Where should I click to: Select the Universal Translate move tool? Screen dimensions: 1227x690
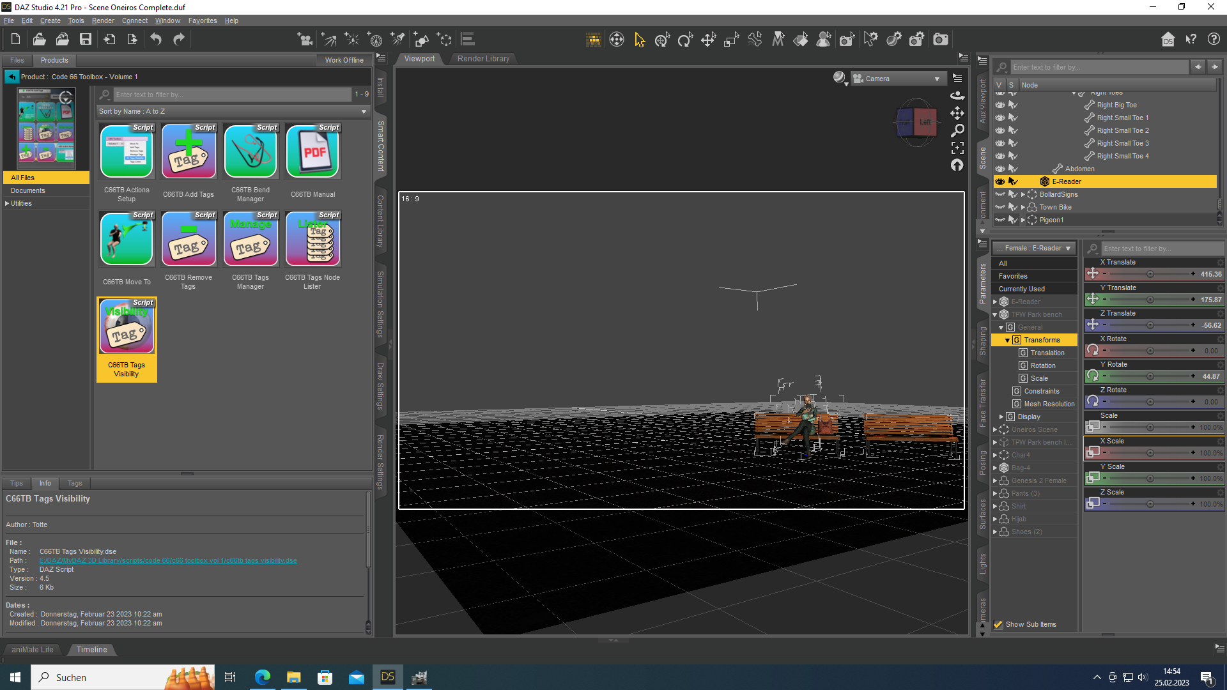point(708,40)
